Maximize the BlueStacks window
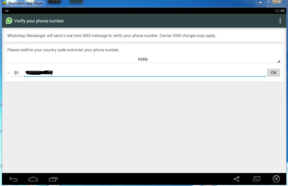Screen dimensions: 288x186 point(268,2)
